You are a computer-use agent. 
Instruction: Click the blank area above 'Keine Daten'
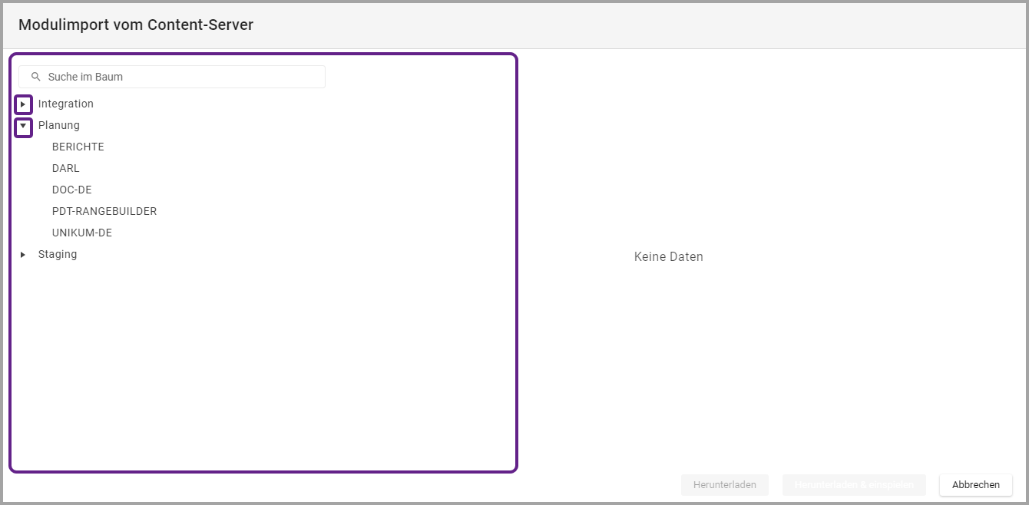(669, 153)
